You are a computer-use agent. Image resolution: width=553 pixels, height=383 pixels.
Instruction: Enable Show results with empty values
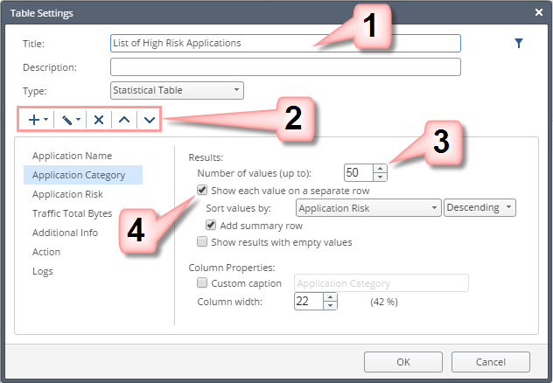(202, 242)
